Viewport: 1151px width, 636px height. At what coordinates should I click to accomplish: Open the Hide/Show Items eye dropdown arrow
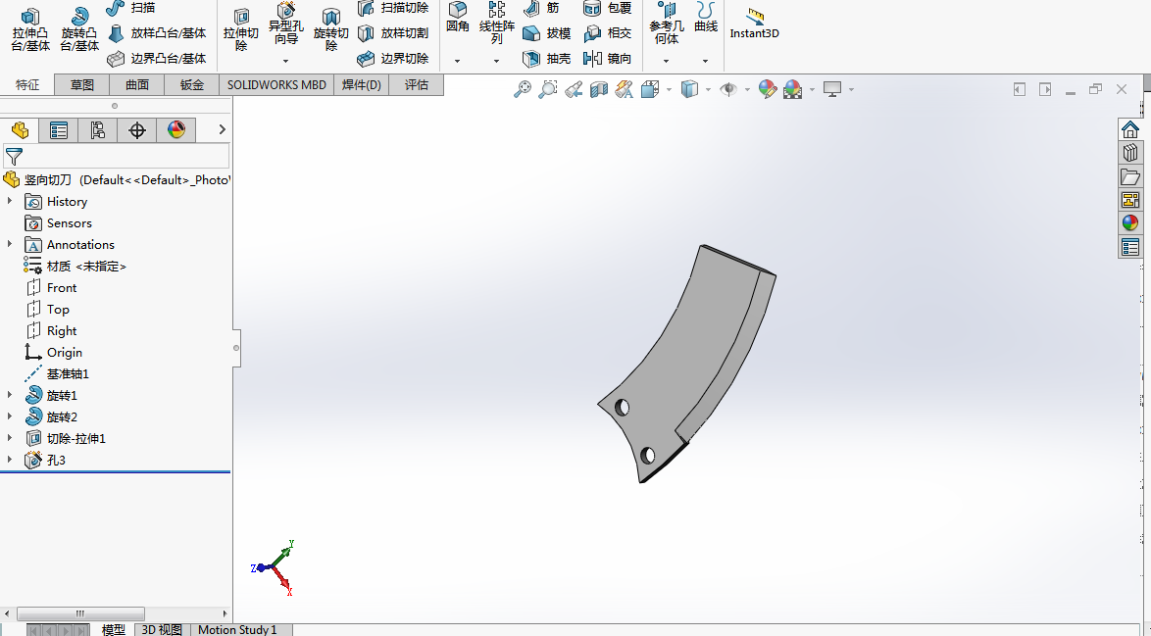747,89
